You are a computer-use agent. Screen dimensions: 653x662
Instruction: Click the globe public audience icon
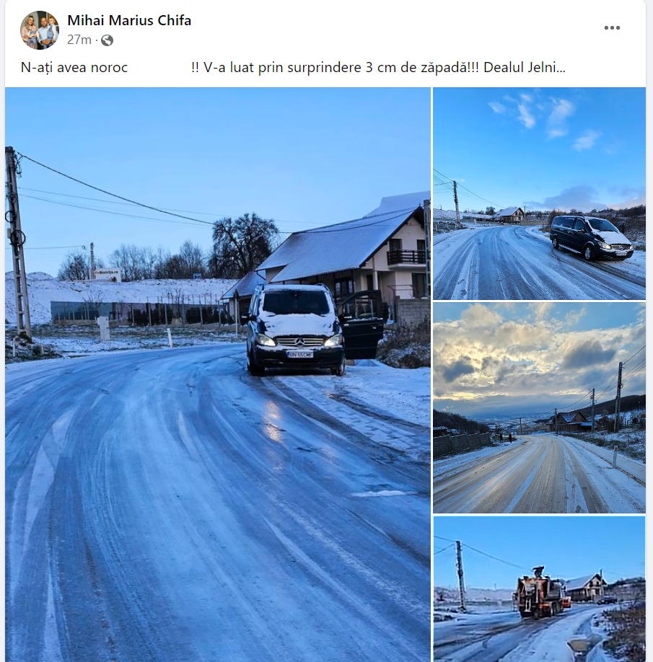coord(108,40)
